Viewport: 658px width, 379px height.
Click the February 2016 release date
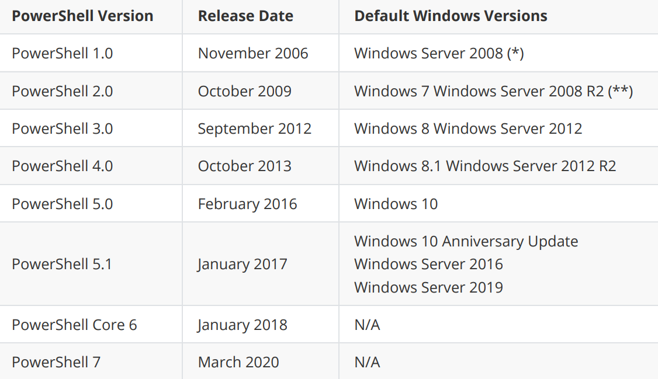[x=248, y=204]
